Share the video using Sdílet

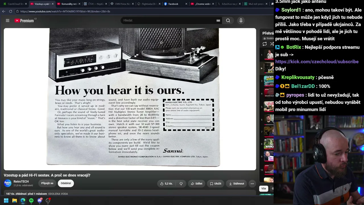pyautogui.click(x=197, y=184)
